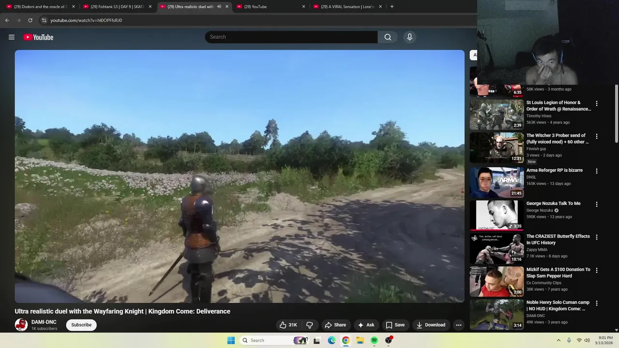Click the video title Ultra realistic duel
This screenshot has width=619, height=348.
(122, 311)
